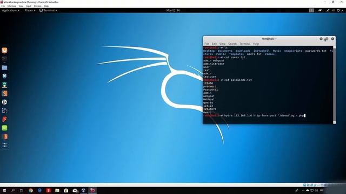Click the network icon in Kali top bar
The width and height of the screenshot is (346, 194).
coord(320,10)
